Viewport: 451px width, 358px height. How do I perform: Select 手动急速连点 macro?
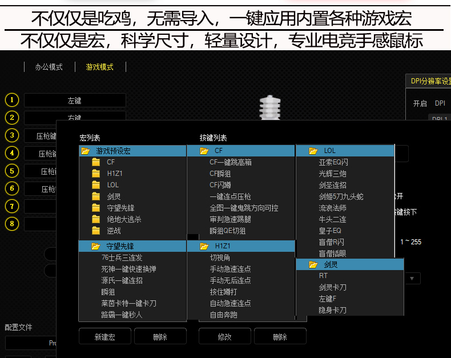tap(231, 269)
